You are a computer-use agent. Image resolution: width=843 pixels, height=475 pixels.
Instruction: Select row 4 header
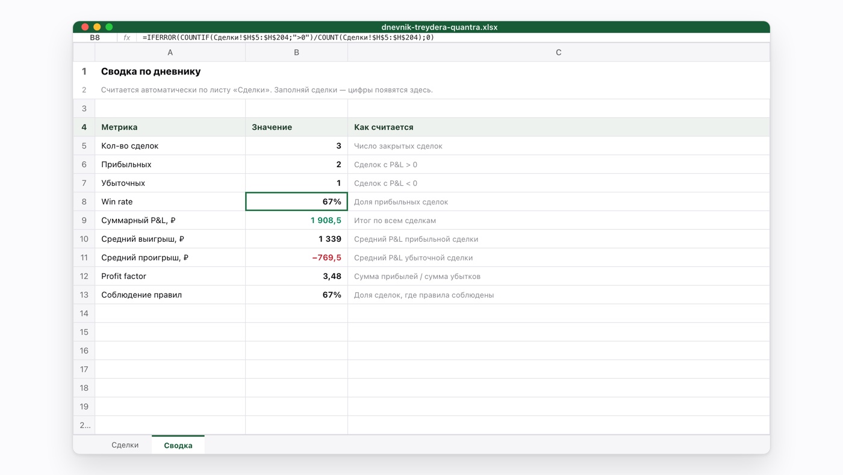coord(84,127)
